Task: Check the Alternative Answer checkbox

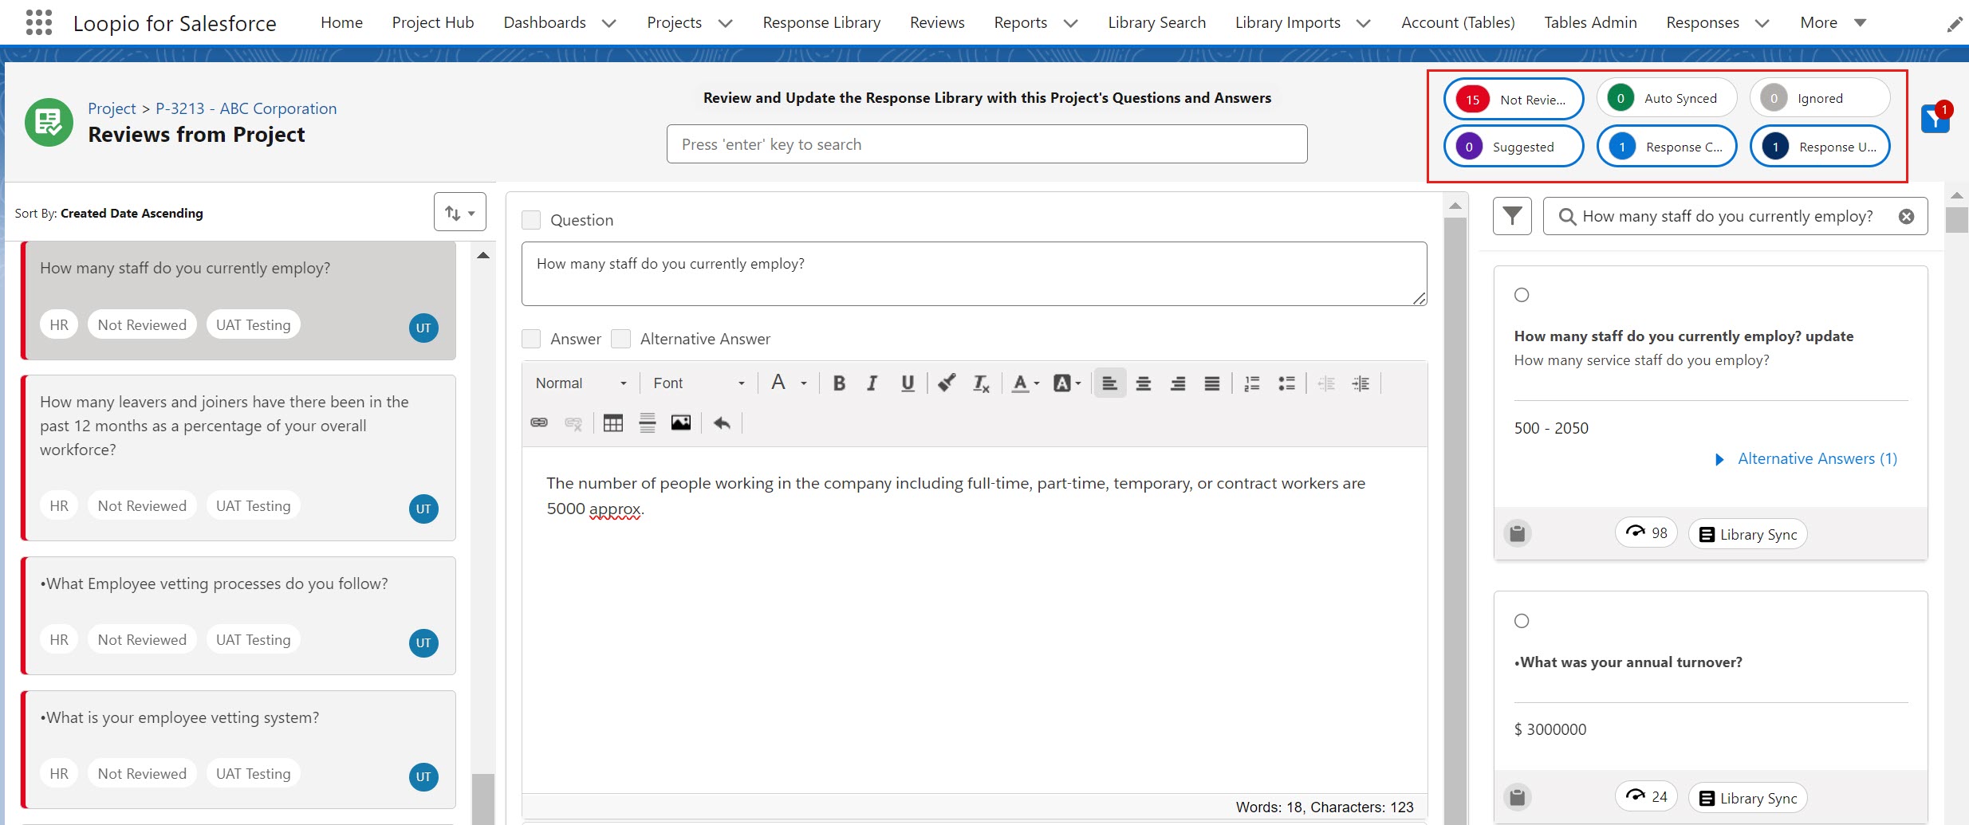Action: [x=620, y=339]
